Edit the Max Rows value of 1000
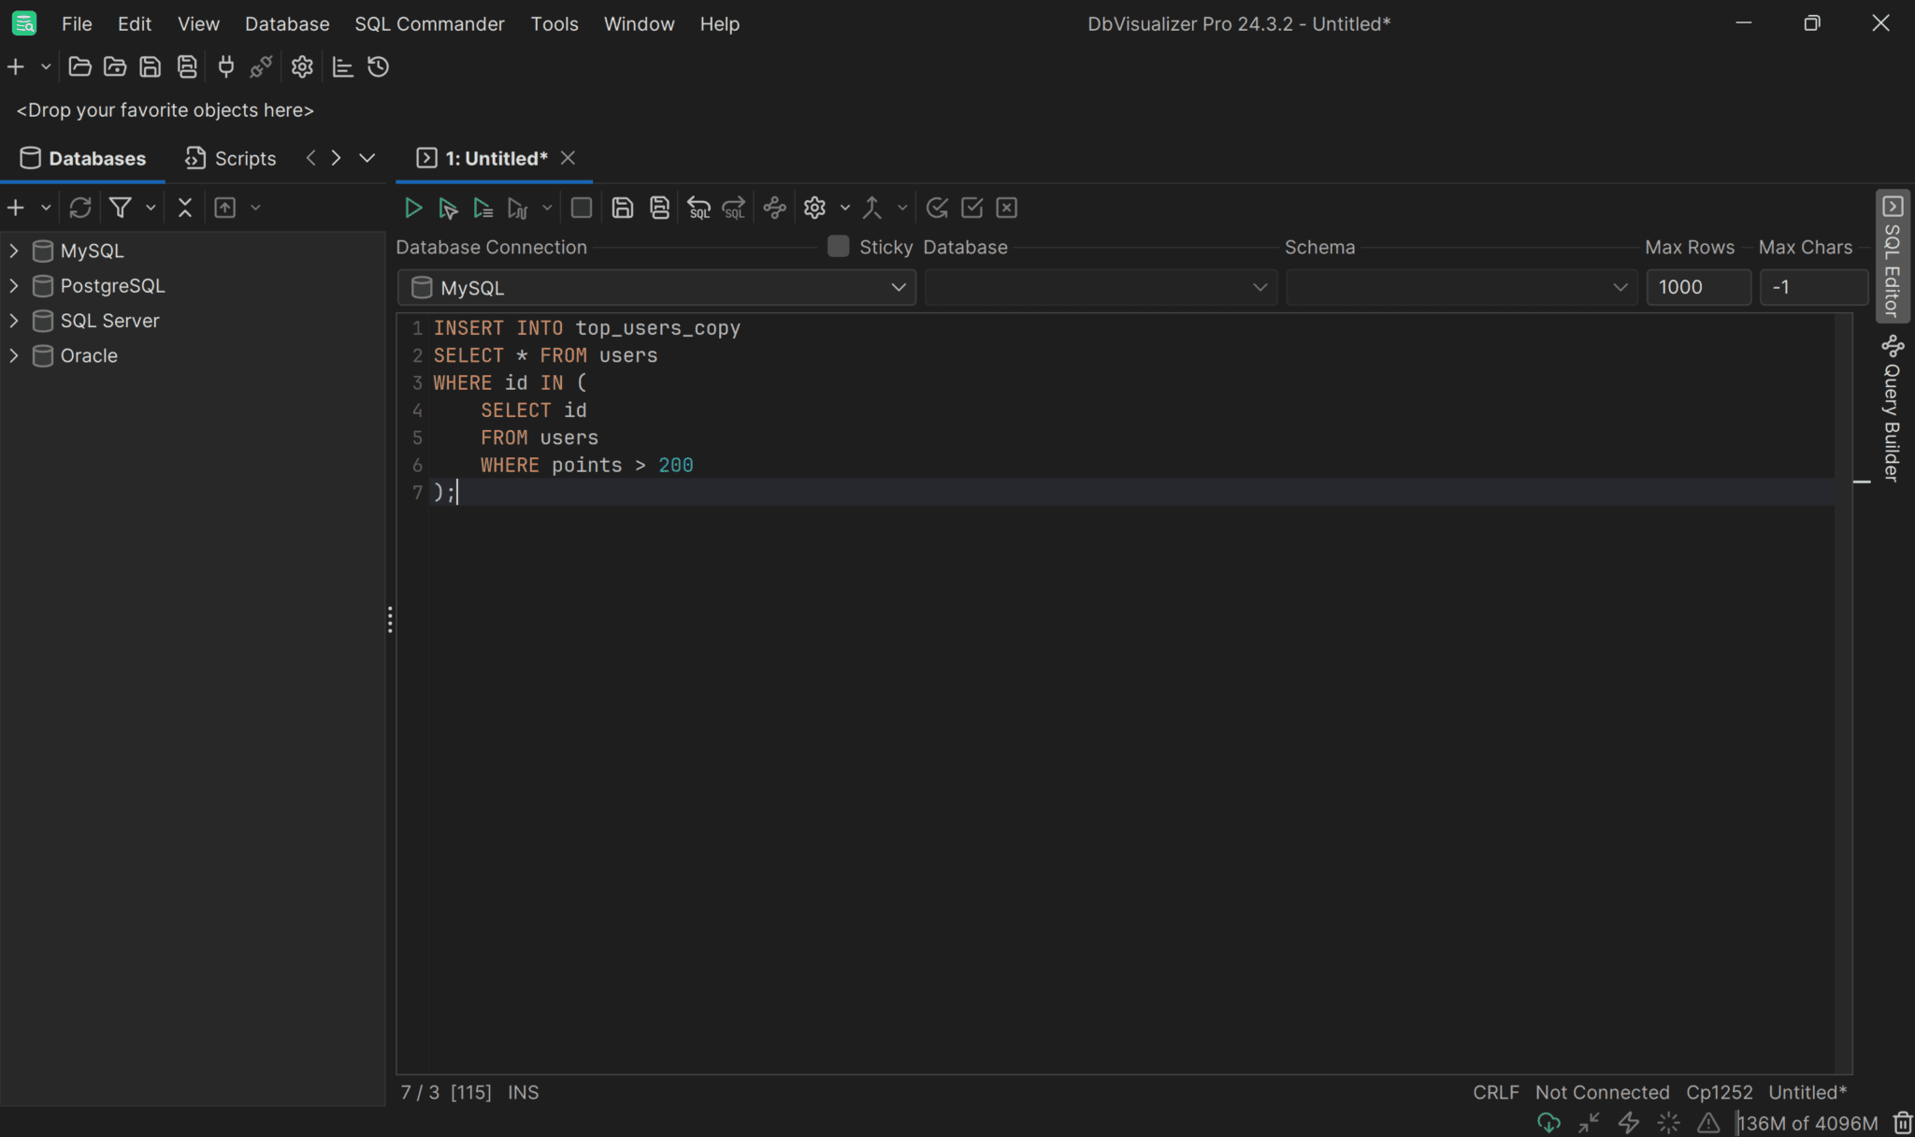The image size is (1915, 1137). click(1697, 287)
